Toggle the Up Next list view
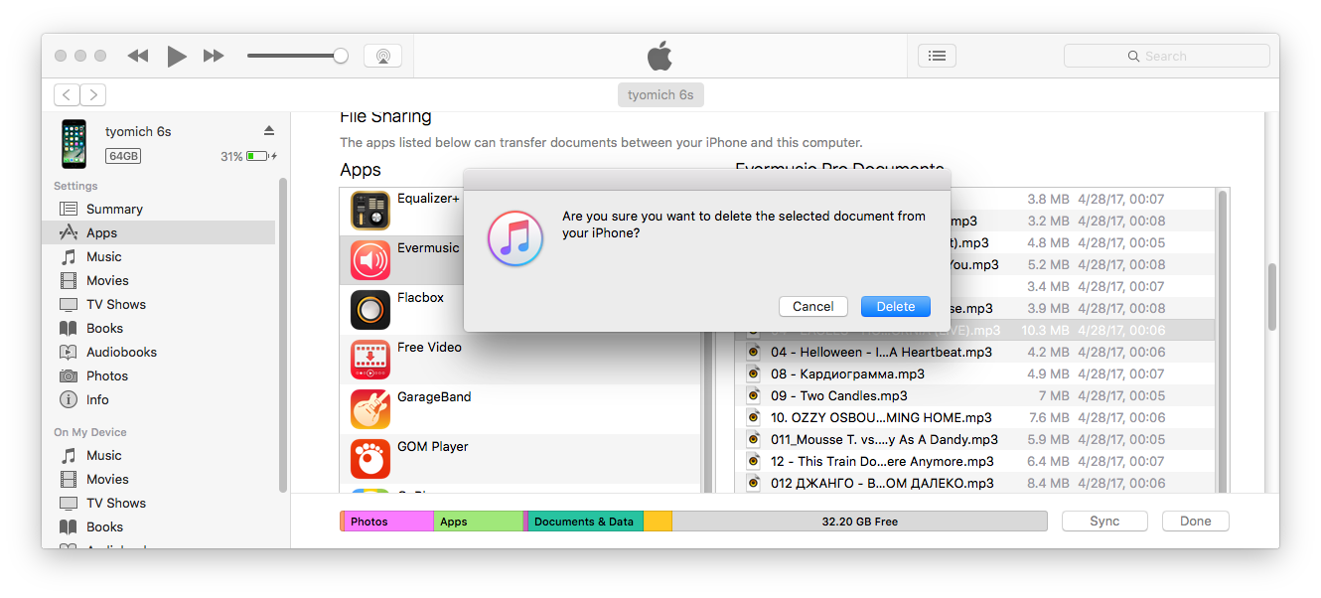Image resolution: width=1321 pixels, height=598 pixels. point(937,55)
